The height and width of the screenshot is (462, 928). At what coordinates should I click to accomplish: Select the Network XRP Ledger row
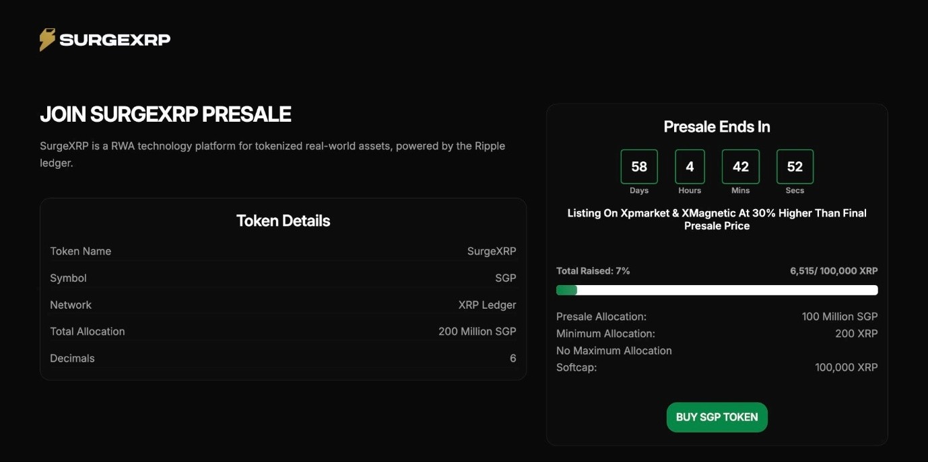click(283, 305)
